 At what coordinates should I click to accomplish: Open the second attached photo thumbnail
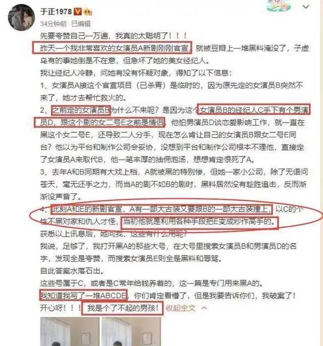tap(131, 332)
